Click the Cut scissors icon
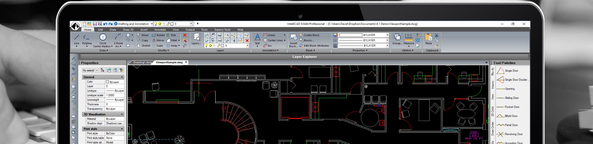This screenshot has height=144, width=593. click(x=436, y=35)
